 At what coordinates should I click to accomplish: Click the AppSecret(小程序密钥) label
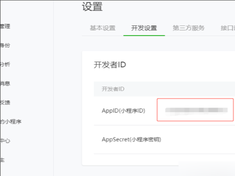pyautogui.click(x=131, y=139)
